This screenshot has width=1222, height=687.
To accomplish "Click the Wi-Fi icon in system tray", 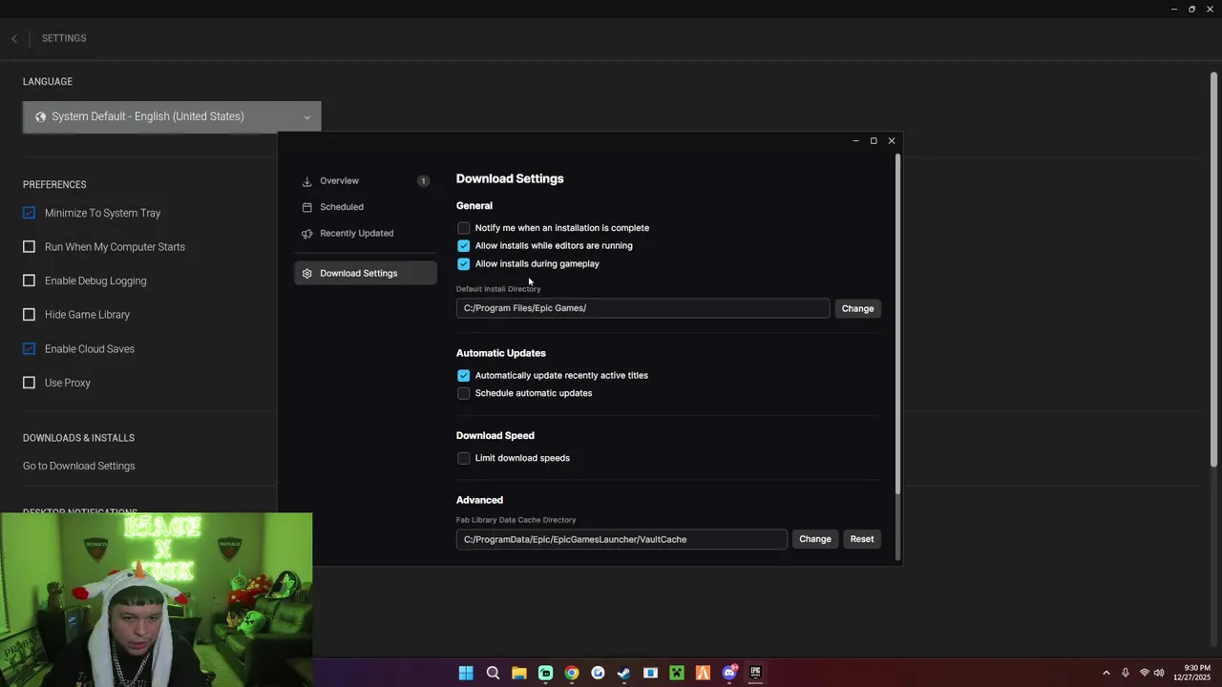I will 1144,673.
